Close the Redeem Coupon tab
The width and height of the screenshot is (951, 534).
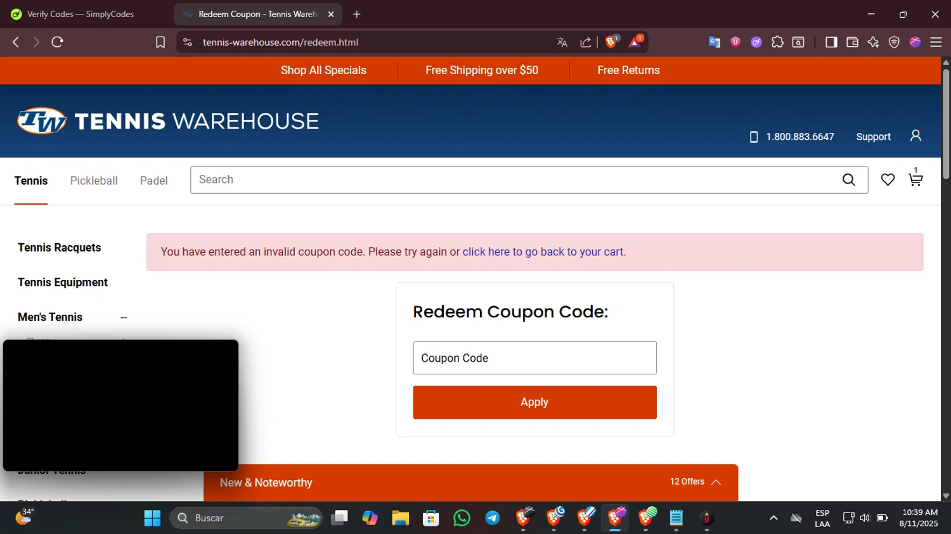click(330, 14)
